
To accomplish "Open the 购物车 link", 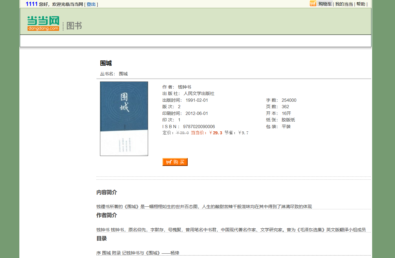I will [x=325, y=4].
